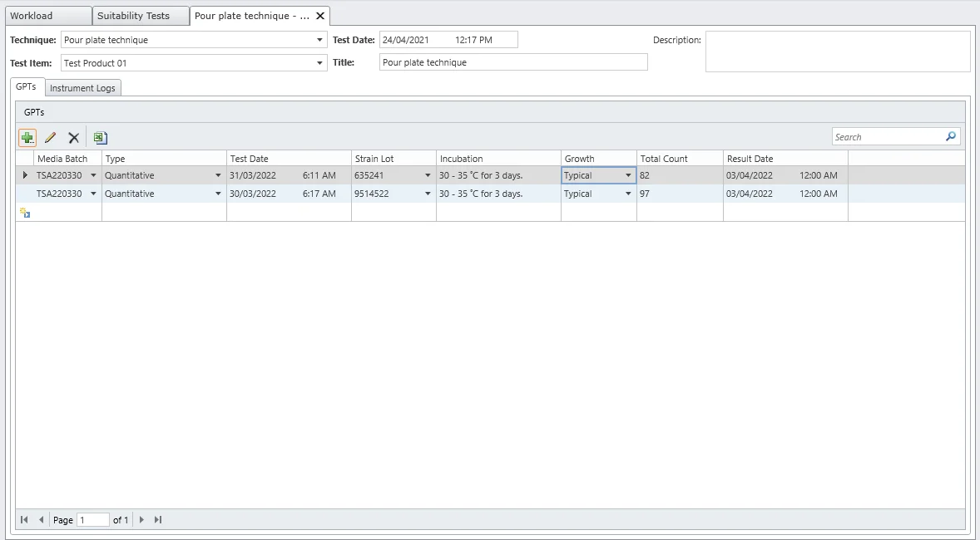The width and height of the screenshot is (980, 540).
Task: Go to last page arrow
Action: [158, 520]
